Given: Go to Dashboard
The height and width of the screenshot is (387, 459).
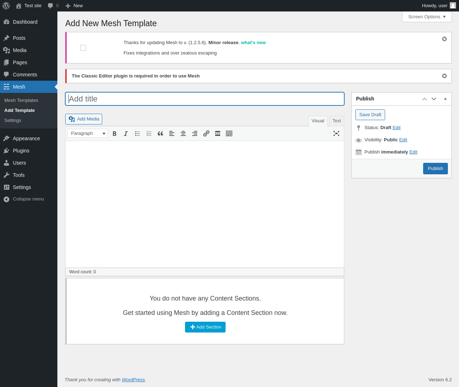Looking at the screenshot, I should (29, 22).
